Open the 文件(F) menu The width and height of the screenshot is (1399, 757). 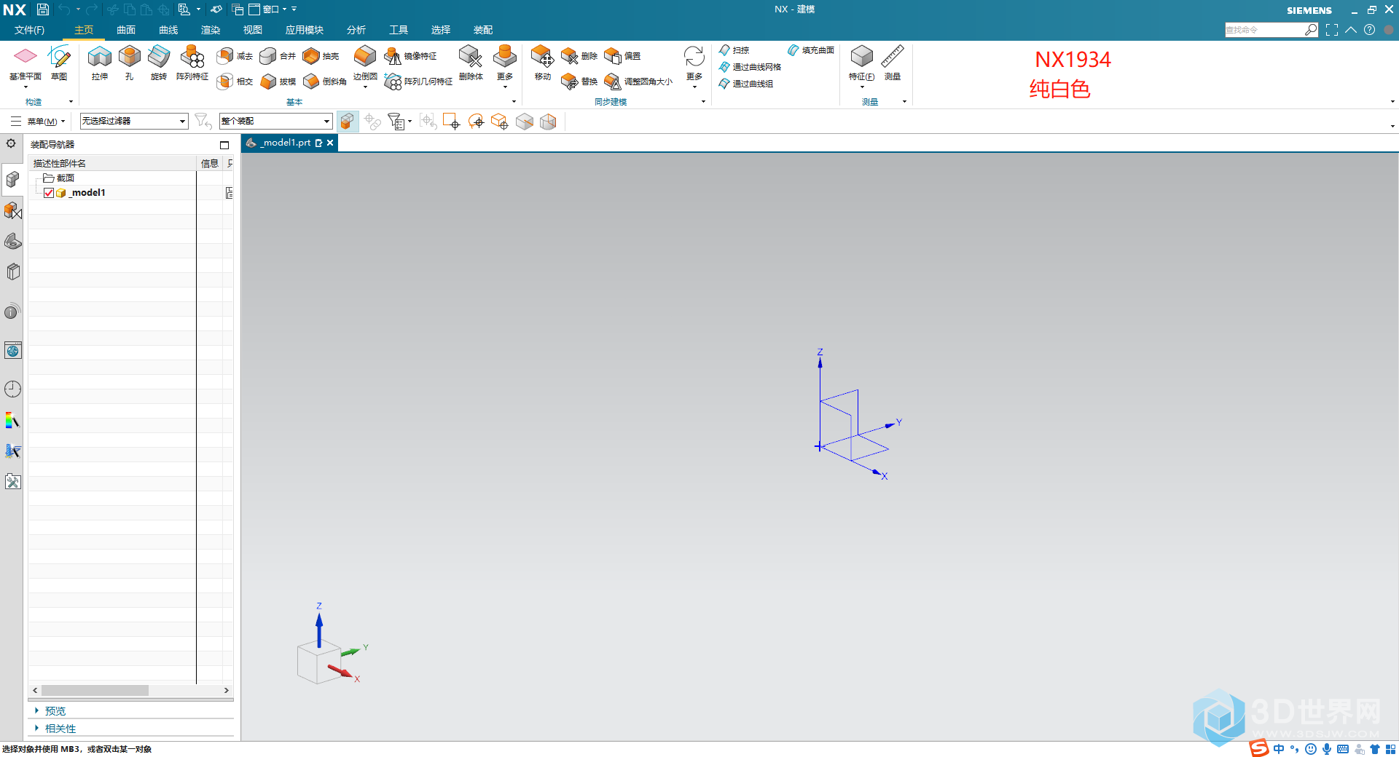pyautogui.click(x=29, y=30)
